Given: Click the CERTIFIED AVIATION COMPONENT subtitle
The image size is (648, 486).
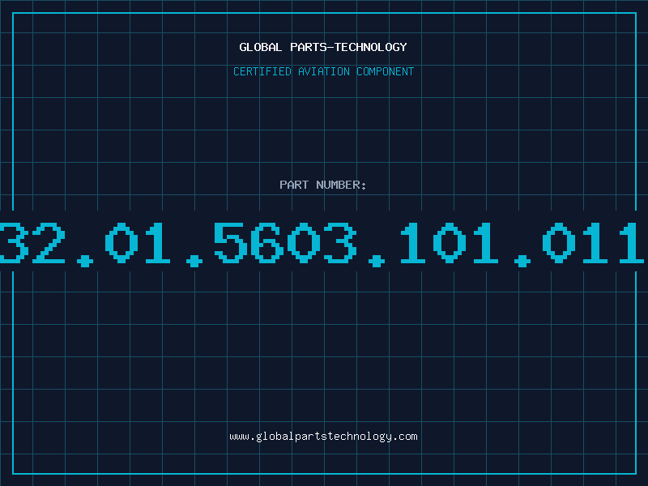Looking at the screenshot, I should [x=323, y=71].
